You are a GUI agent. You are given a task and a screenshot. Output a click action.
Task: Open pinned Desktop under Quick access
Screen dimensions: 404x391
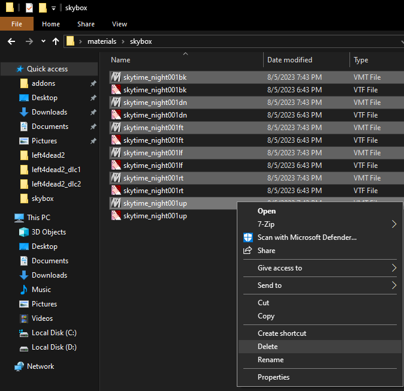pos(44,98)
